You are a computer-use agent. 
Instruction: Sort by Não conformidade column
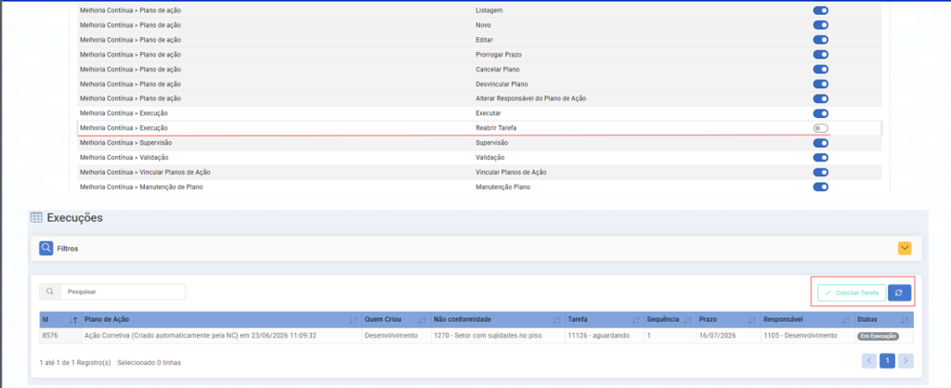click(x=498, y=319)
